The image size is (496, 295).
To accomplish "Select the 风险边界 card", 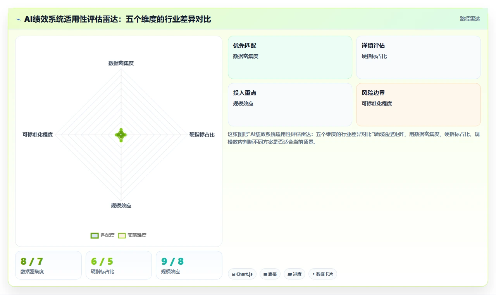I will click(x=418, y=105).
